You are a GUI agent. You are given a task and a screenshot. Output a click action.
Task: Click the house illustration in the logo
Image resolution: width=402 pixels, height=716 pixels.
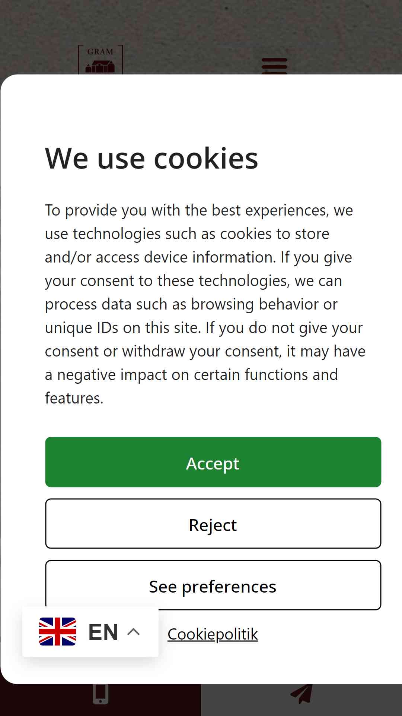100,66
